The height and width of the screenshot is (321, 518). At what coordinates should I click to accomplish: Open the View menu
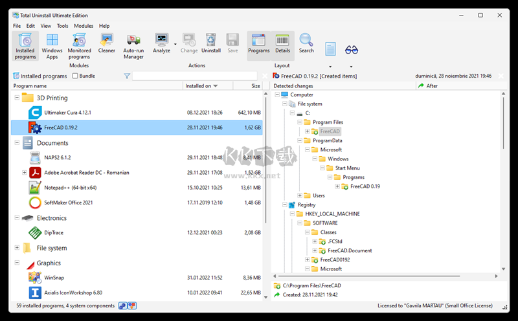[x=45, y=26]
